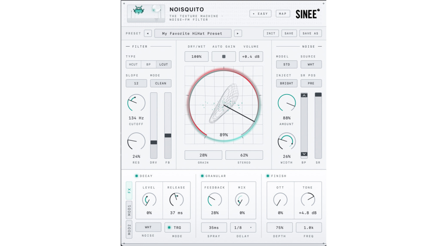Change the filter slope value 12

[x=136, y=83]
